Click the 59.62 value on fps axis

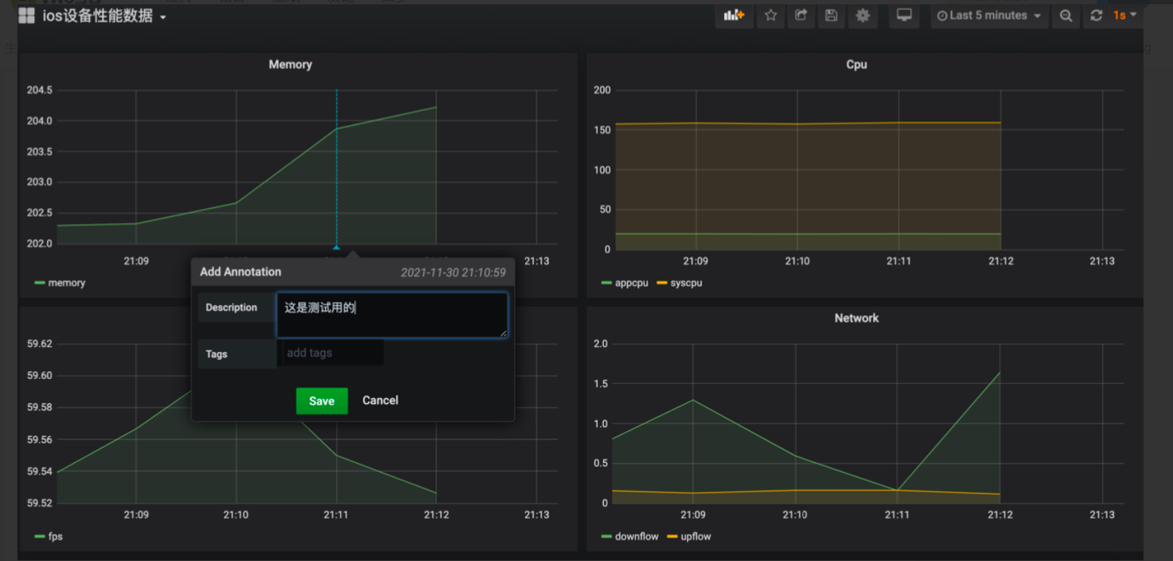[x=40, y=344]
